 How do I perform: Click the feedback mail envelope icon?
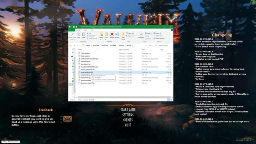pyautogui.click(x=67, y=119)
